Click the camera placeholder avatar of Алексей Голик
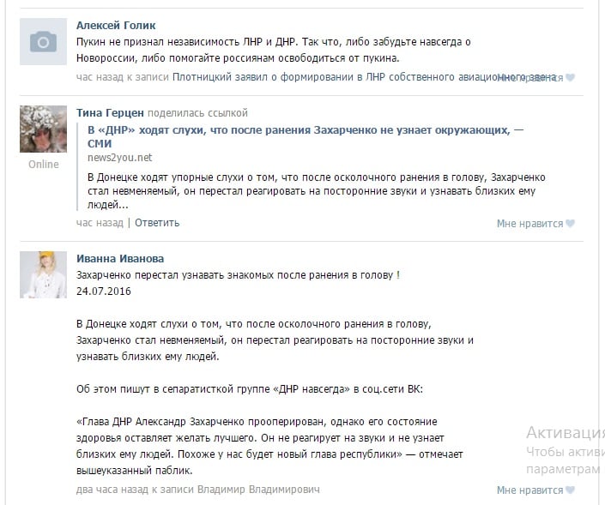 (43, 42)
